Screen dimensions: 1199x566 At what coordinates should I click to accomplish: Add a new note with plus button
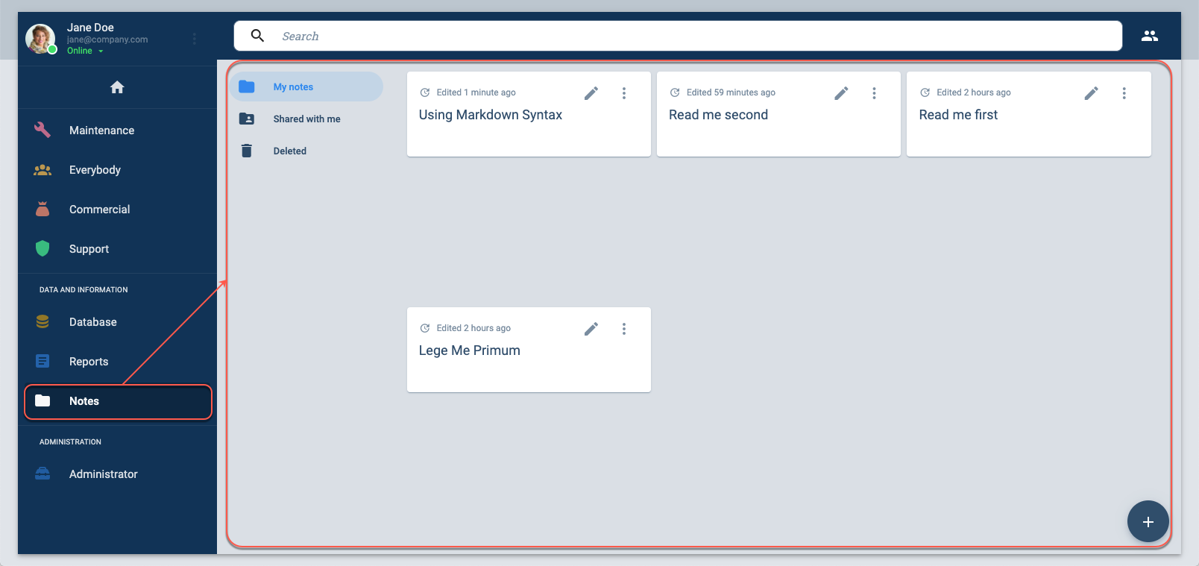click(1148, 521)
